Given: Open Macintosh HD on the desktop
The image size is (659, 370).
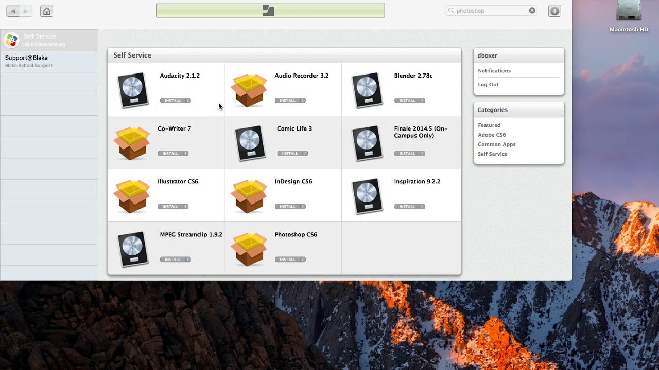Looking at the screenshot, I should pos(629,16).
